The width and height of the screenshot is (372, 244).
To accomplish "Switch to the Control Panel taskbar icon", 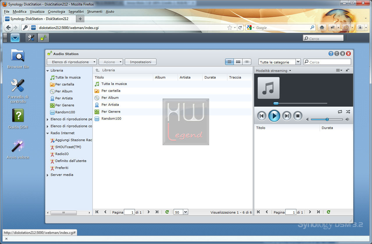I will pos(31,38).
